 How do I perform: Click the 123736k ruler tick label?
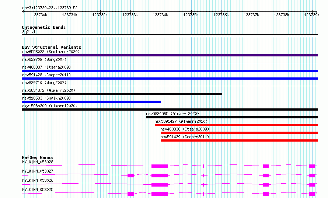click(221, 15)
